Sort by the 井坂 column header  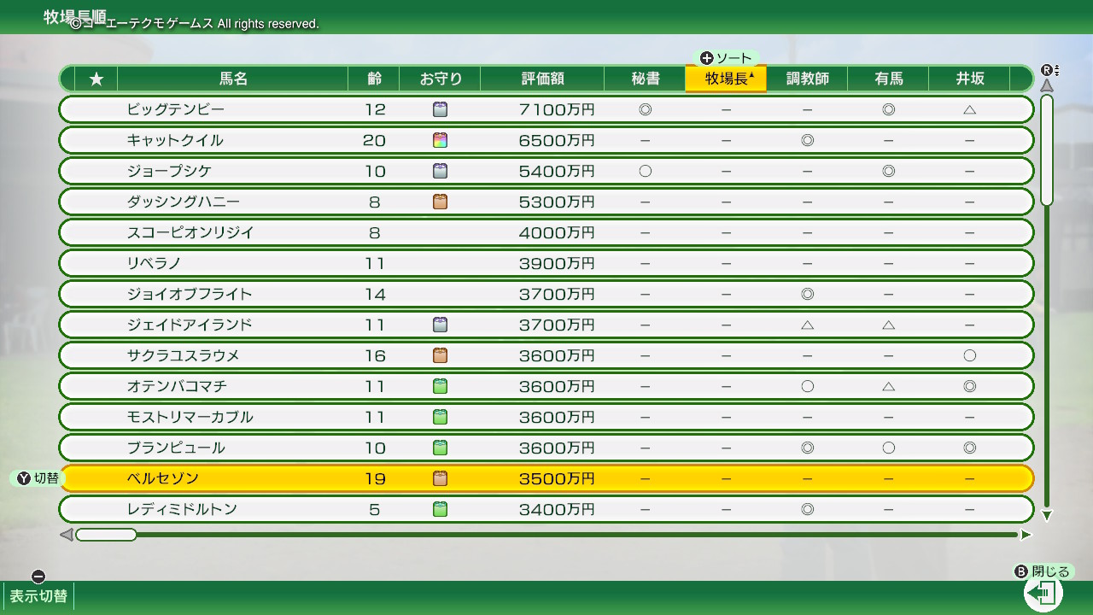[x=969, y=79]
